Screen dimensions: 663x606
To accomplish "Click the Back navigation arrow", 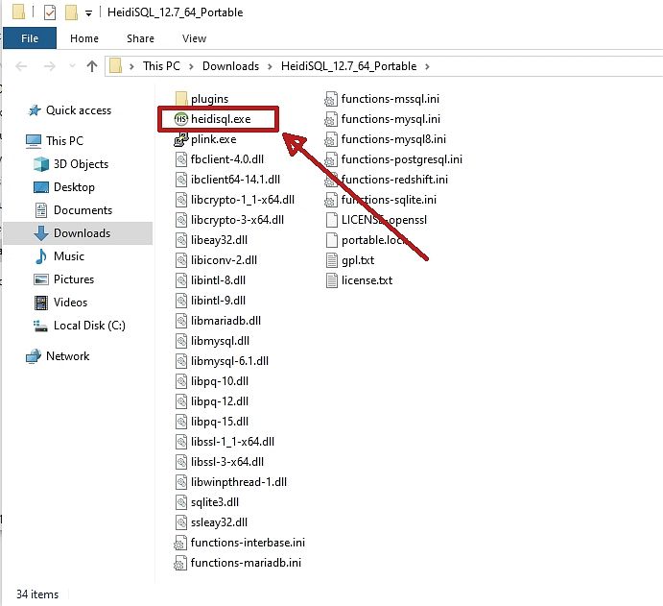I will [21, 66].
